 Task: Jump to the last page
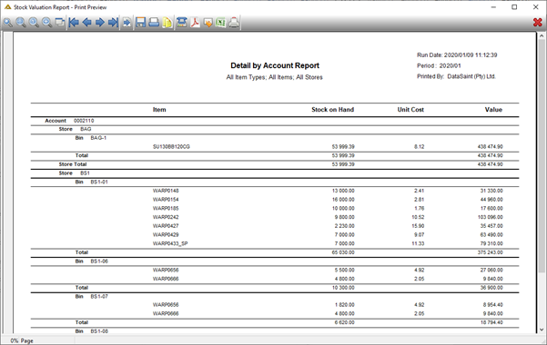[113, 23]
